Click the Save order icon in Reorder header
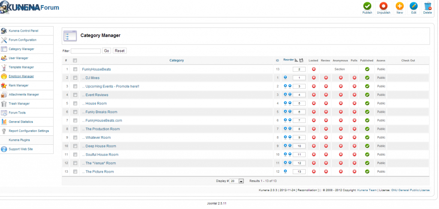This screenshot has width=439, height=209. pyautogui.click(x=301, y=60)
